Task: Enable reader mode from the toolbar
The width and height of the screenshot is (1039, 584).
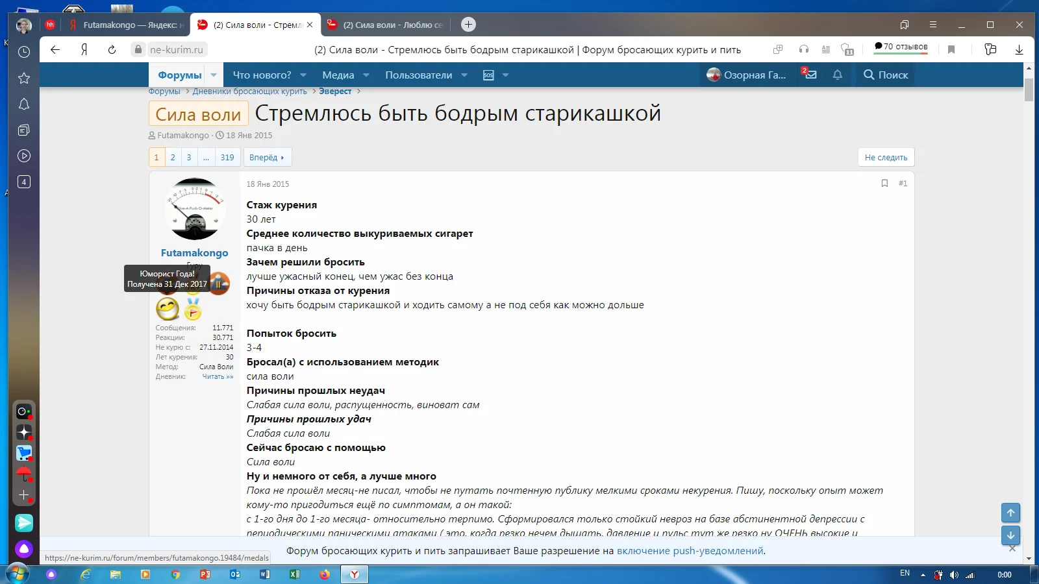Action: tap(825, 49)
